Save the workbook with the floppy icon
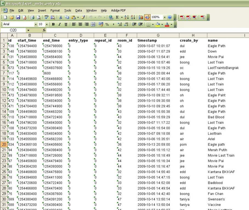The width and height of the screenshot is (249, 210). coord(18,17)
